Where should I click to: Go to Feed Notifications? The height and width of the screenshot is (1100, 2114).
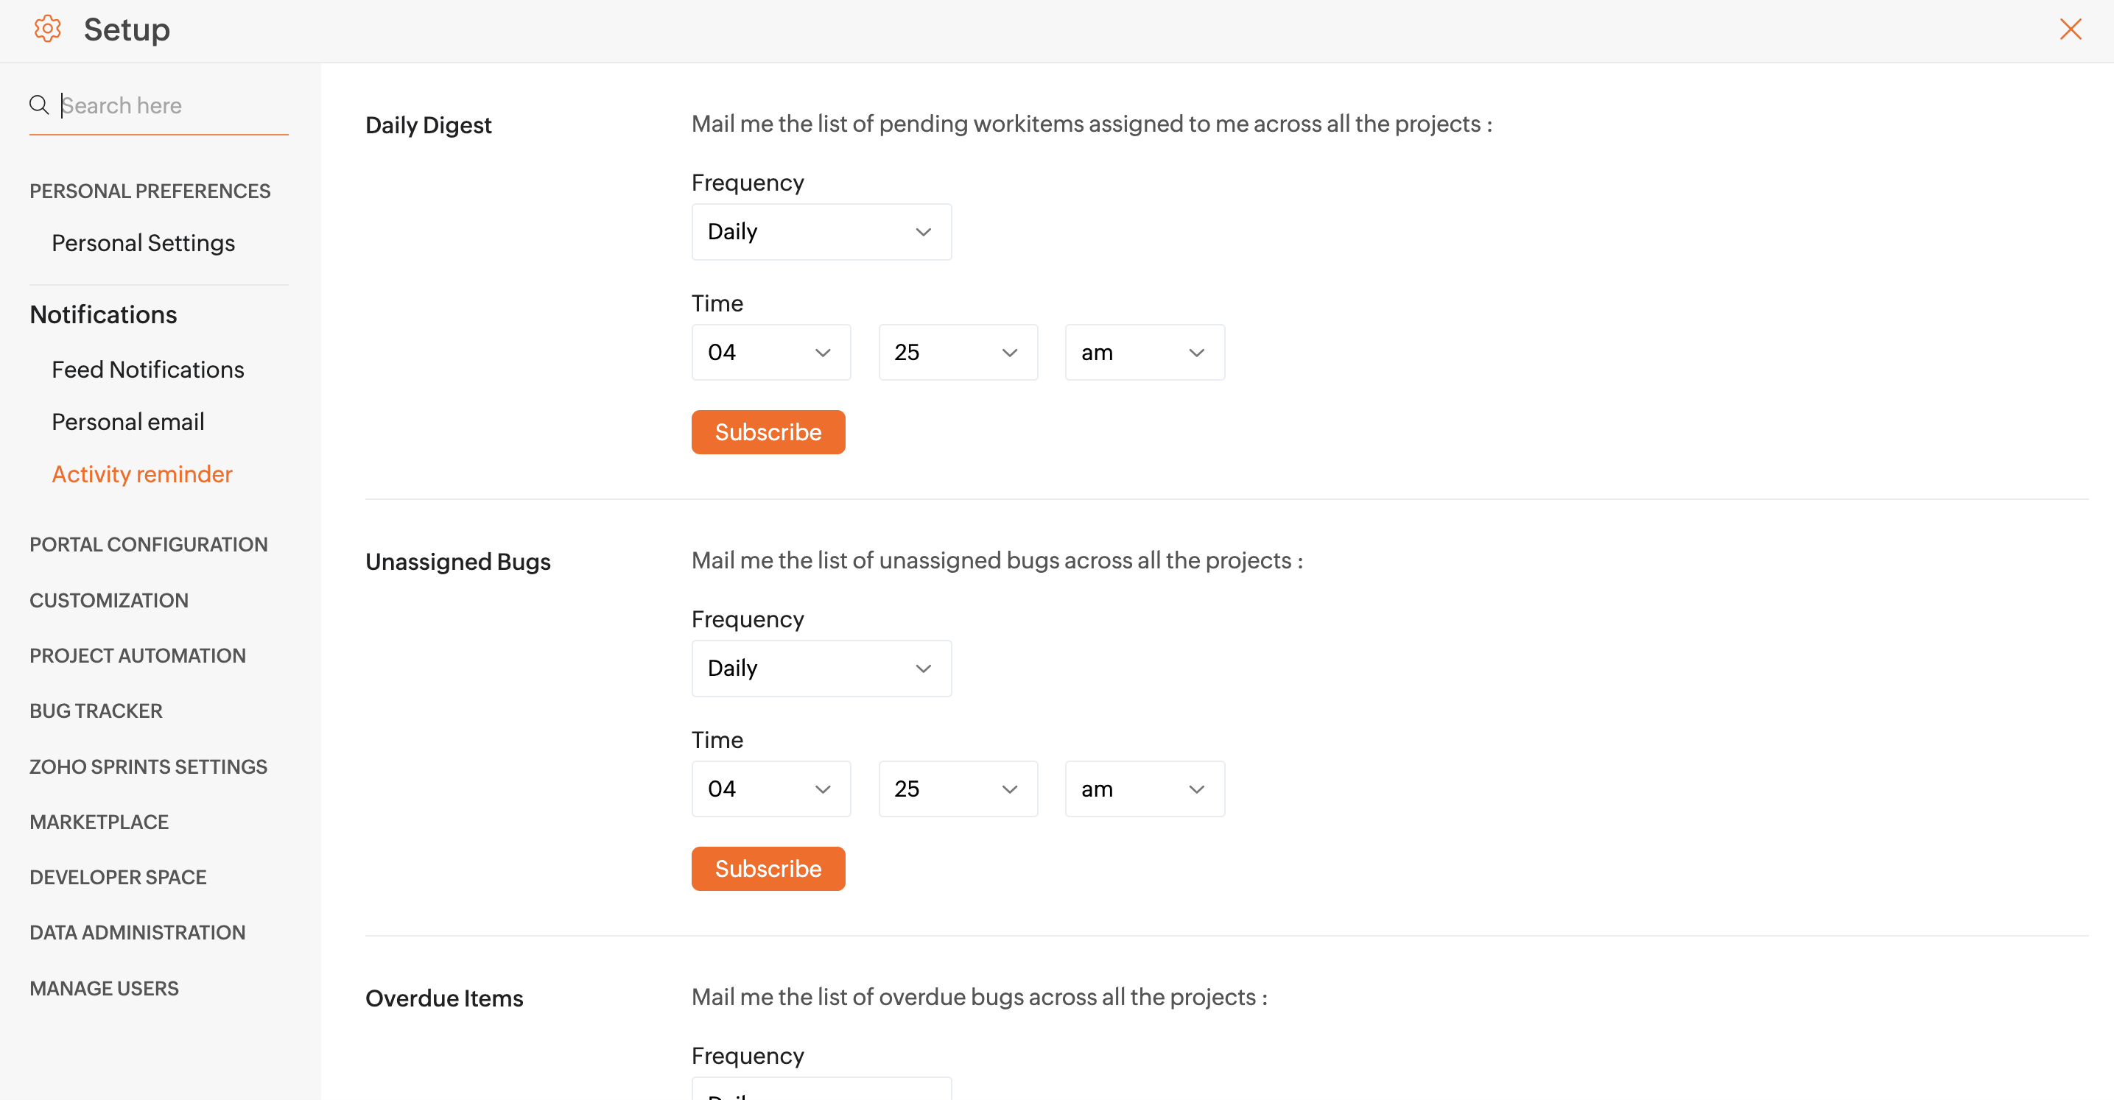[x=148, y=370]
